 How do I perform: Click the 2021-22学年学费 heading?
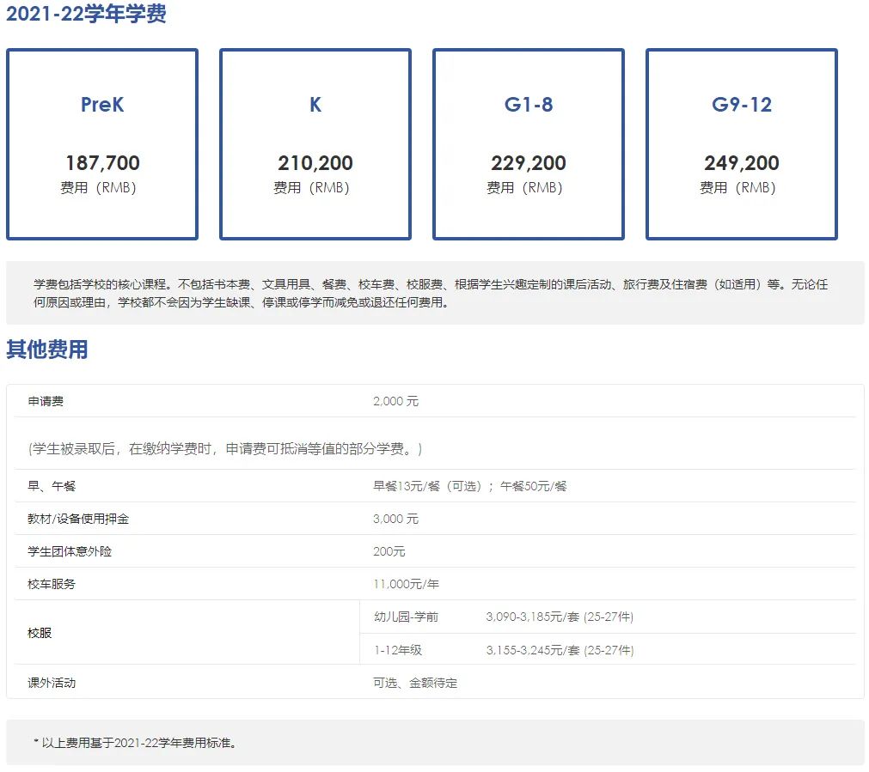click(x=88, y=14)
